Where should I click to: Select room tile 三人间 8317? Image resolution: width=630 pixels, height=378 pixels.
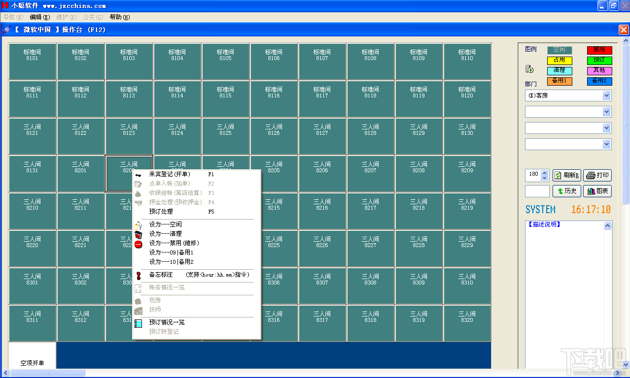pyautogui.click(x=322, y=323)
